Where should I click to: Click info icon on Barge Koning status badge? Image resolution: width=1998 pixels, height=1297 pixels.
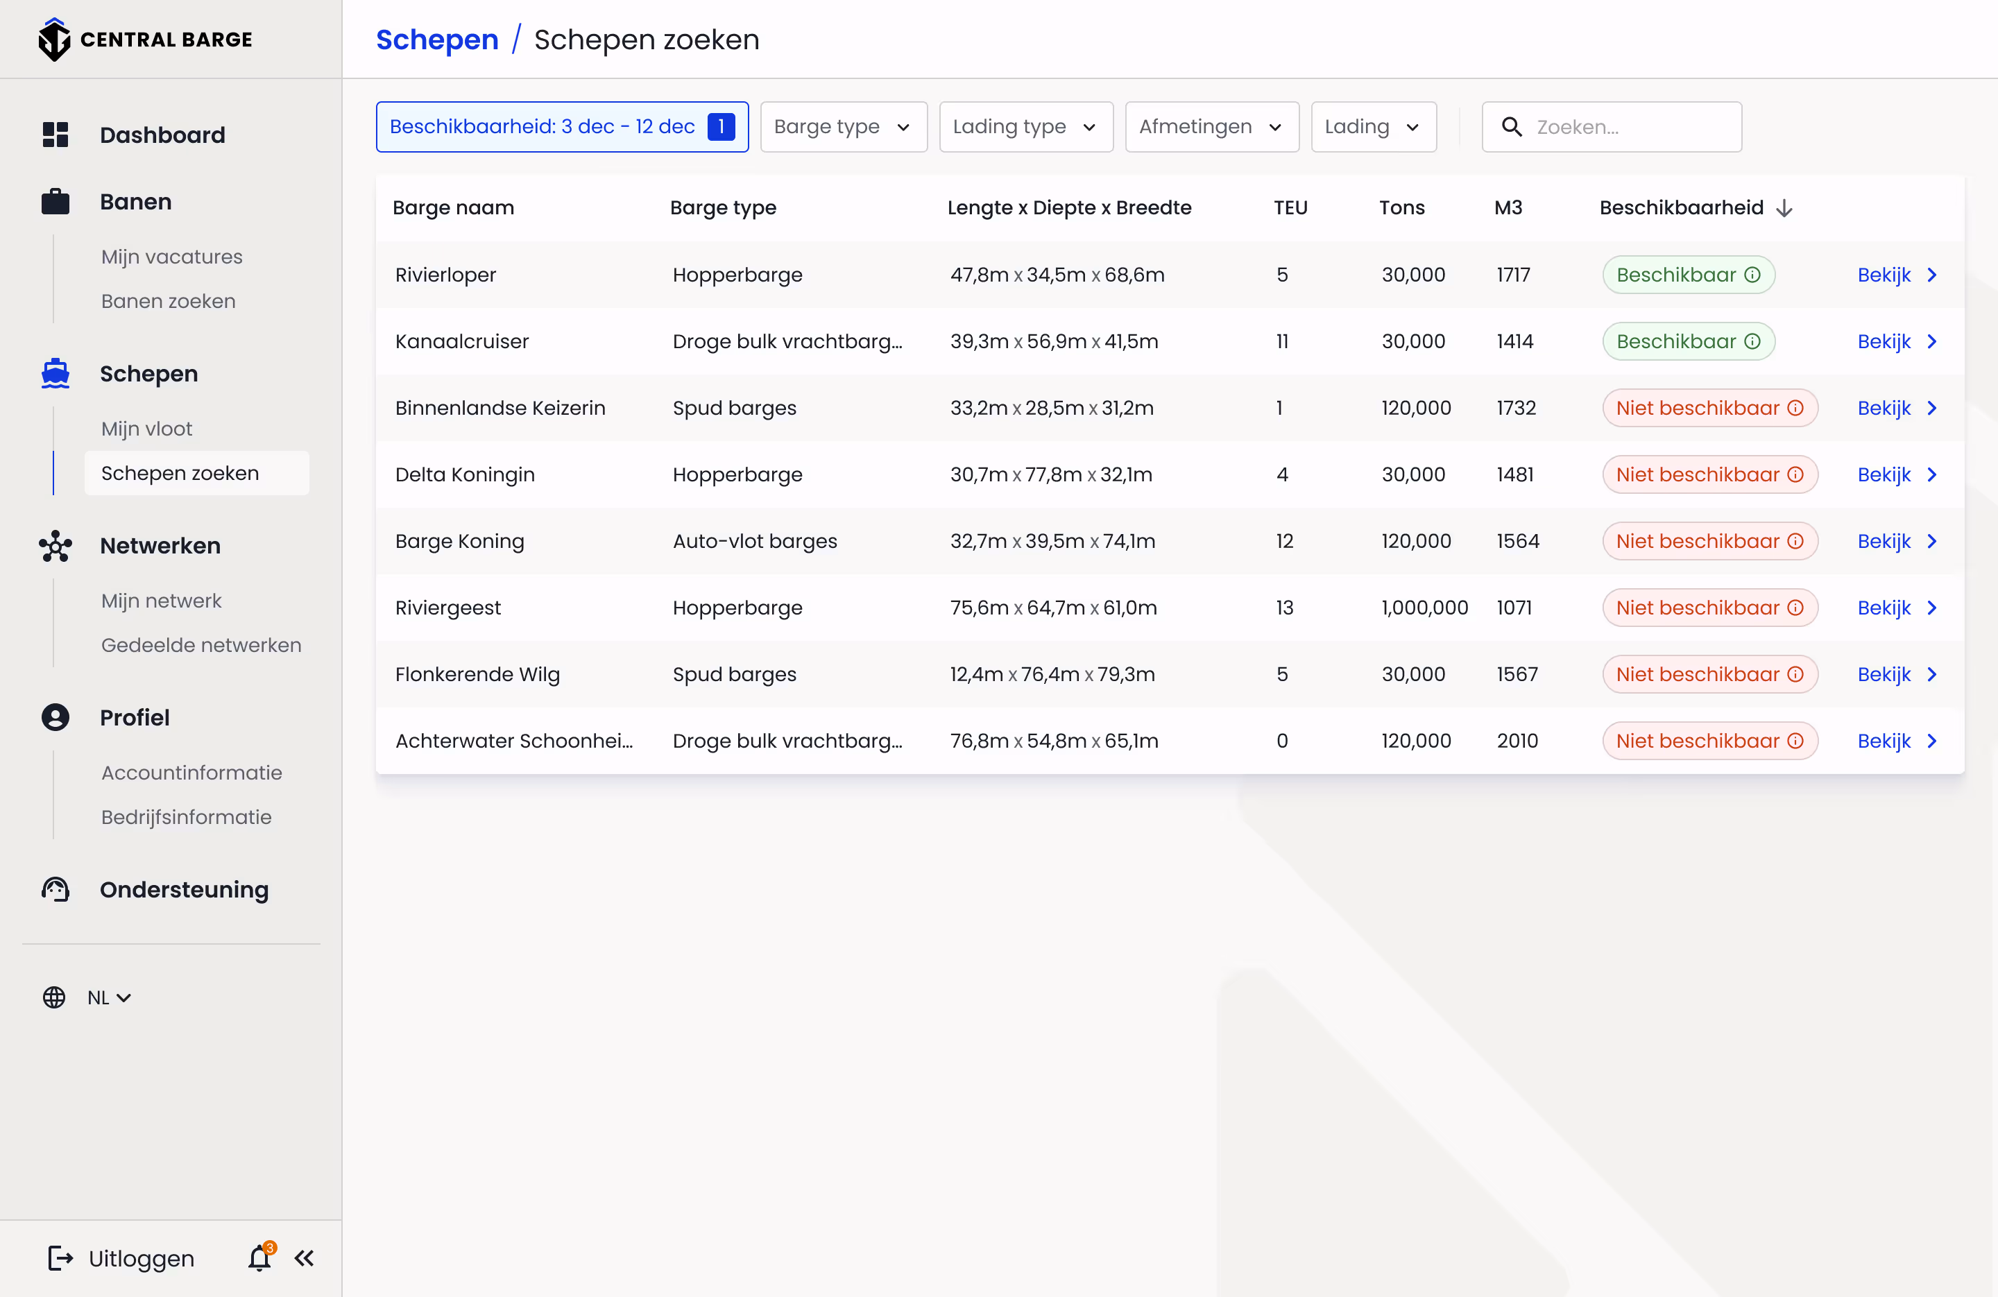(1795, 540)
